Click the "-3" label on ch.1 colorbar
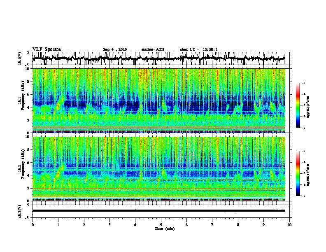 click(303, 83)
